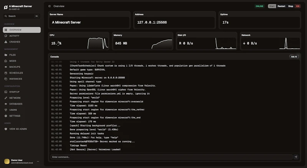This screenshot has height=168, width=307.
Task: Click console line "Generating keypair"
Action: (x=81, y=74)
